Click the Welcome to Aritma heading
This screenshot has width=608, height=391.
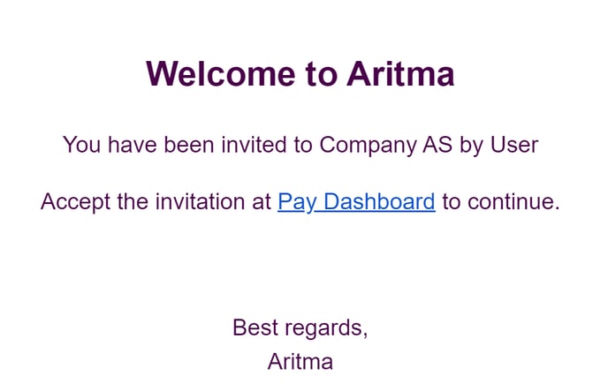click(x=300, y=73)
